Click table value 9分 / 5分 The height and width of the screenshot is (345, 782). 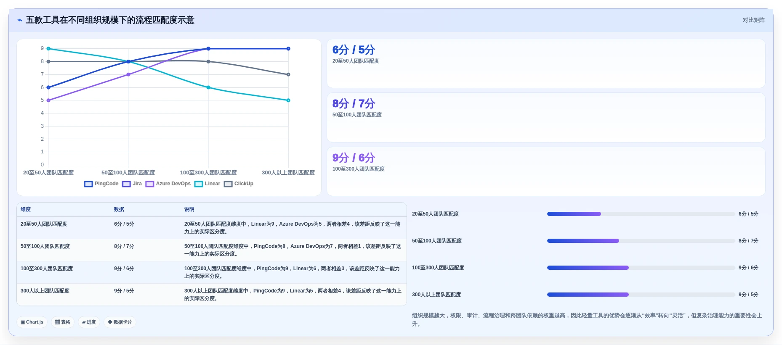(x=124, y=291)
